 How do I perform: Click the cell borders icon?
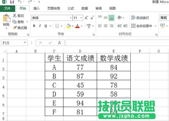tap(57, 26)
